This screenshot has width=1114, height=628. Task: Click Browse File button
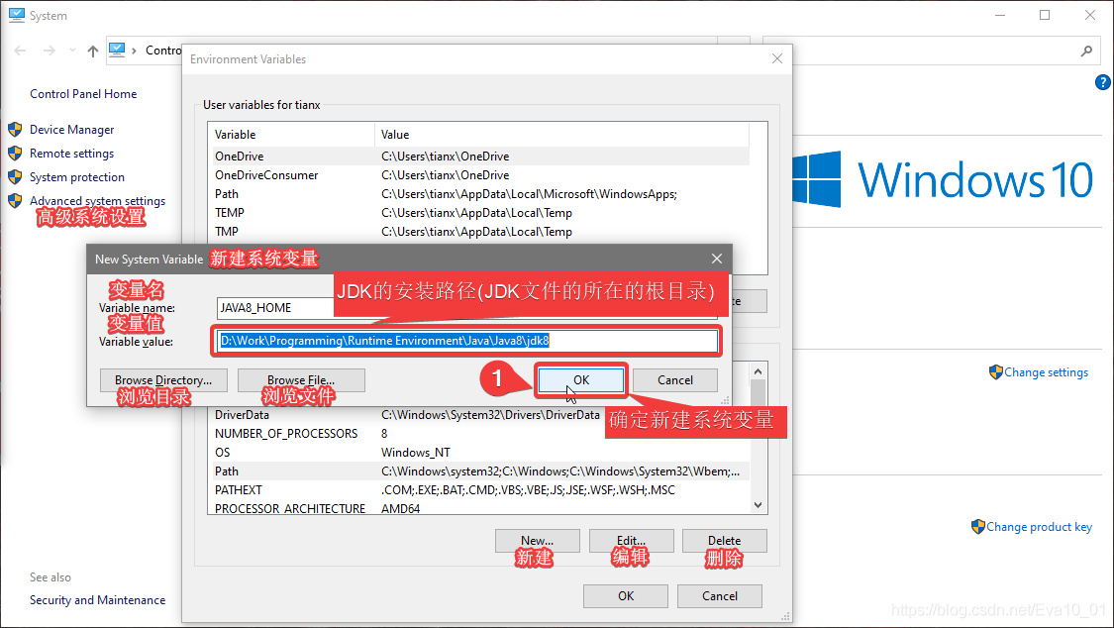tap(301, 380)
